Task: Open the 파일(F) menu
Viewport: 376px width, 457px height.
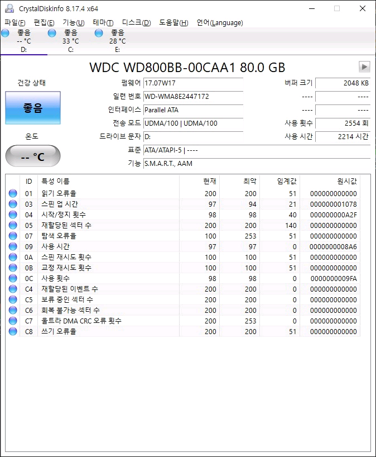Action: coord(15,23)
